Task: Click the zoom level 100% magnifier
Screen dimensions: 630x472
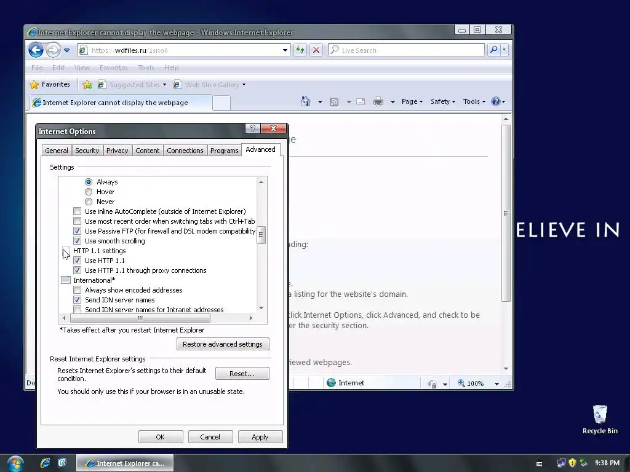Action: [461, 383]
